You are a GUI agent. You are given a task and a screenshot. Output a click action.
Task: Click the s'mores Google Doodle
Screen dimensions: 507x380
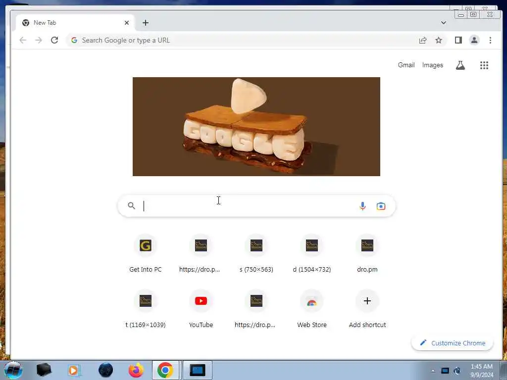(256, 127)
